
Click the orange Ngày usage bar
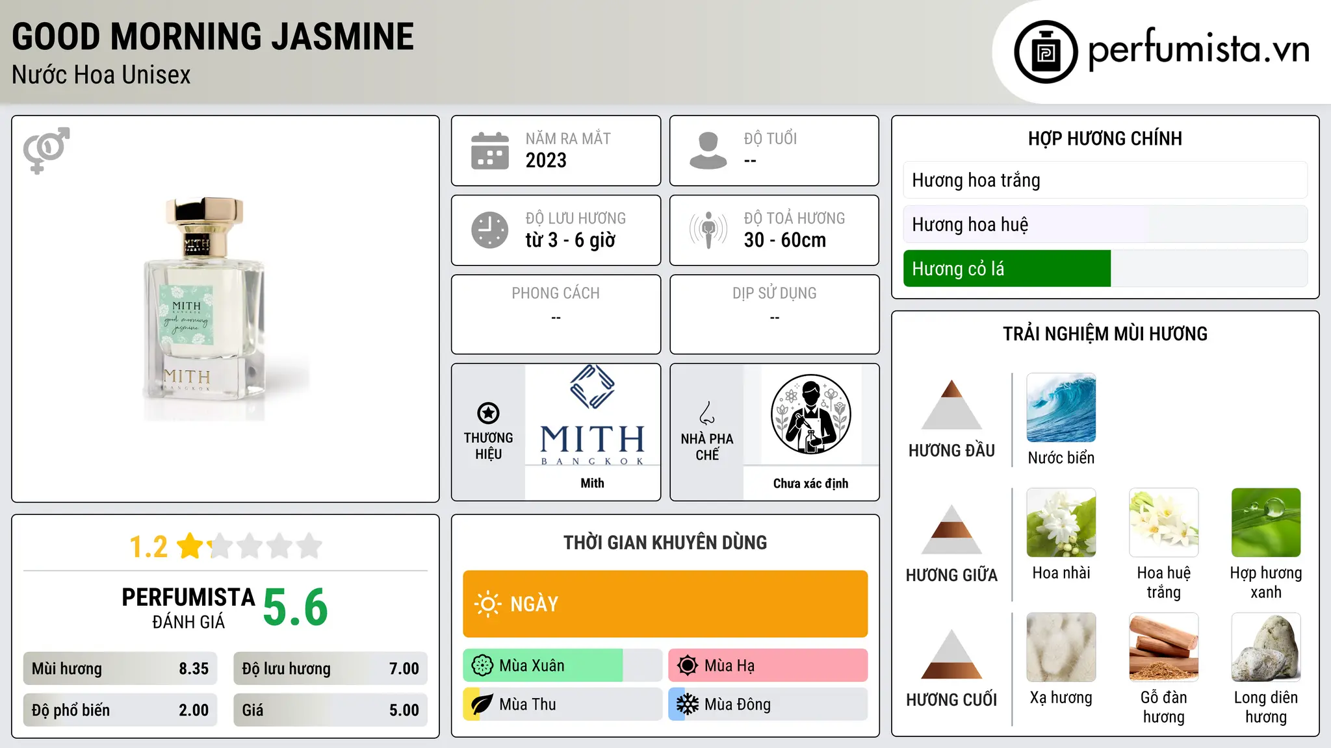coord(665,604)
